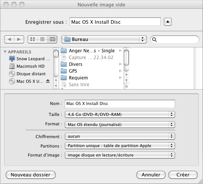Go forward with the right arrow button
The height and width of the screenshot is (184, 203).
pyautogui.click(x=19, y=39)
